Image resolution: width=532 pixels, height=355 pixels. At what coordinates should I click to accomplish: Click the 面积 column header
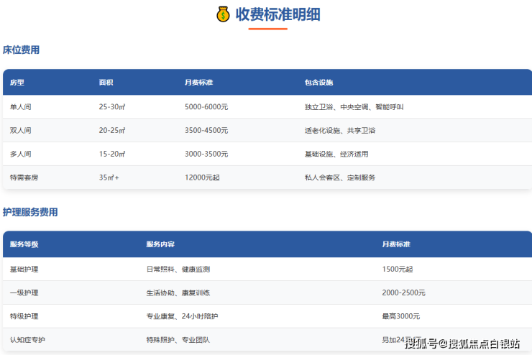pyautogui.click(x=106, y=83)
